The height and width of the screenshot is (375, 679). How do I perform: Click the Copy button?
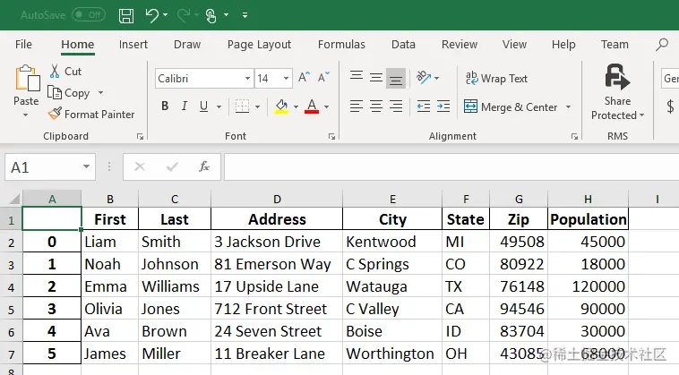point(69,93)
